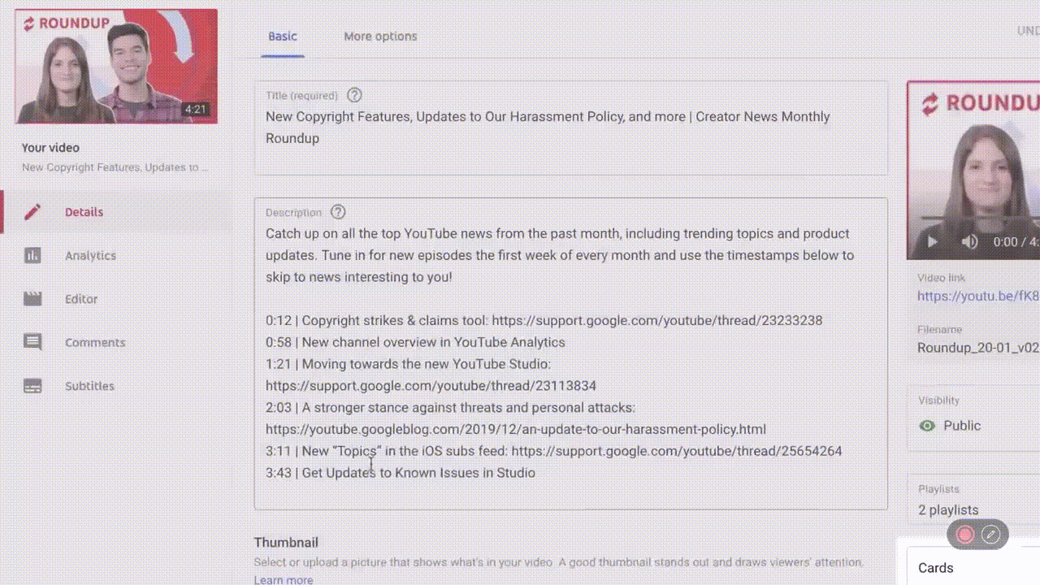This screenshot has height=585, width=1040.
Task: Show help for the Title field
Action: (x=354, y=95)
